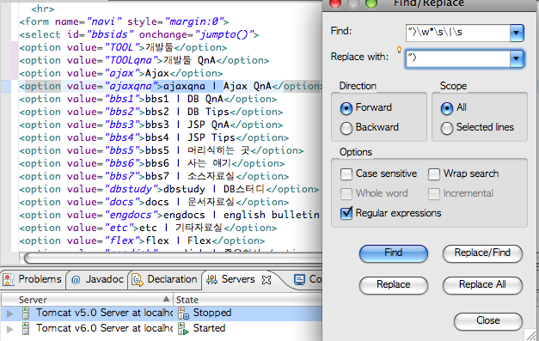The width and height of the screenshot is (539, 341).
Task: Click the State column header
Action: point(248,300)
